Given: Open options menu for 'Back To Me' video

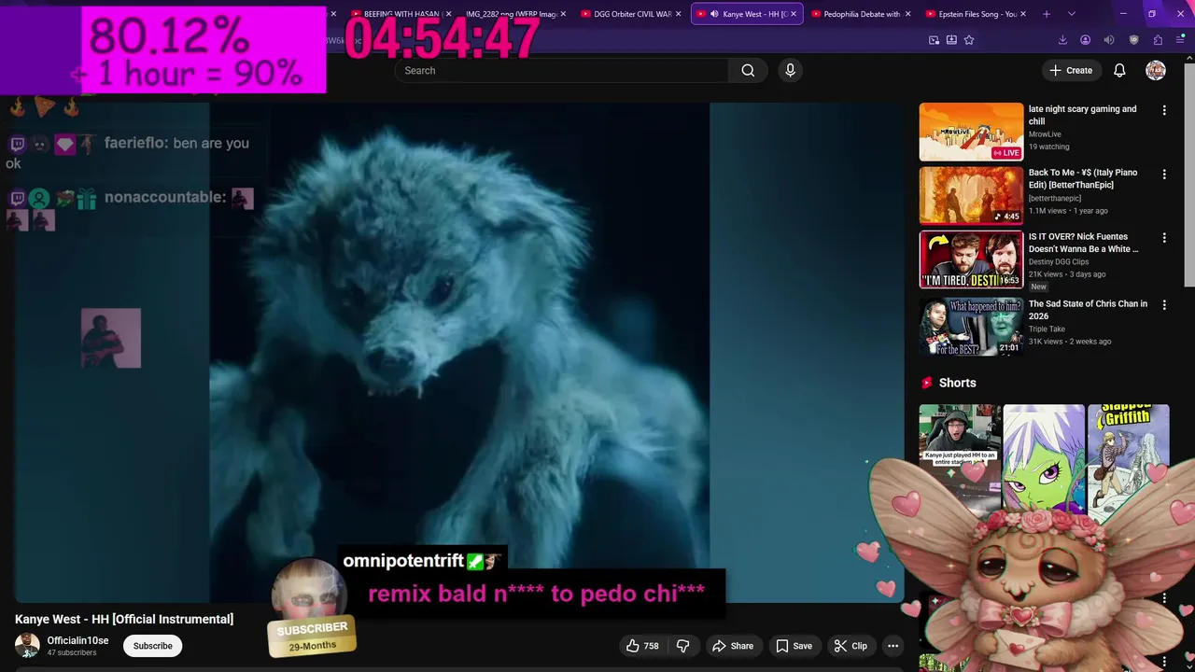Looking at the screenshot, I should 1163,175.
